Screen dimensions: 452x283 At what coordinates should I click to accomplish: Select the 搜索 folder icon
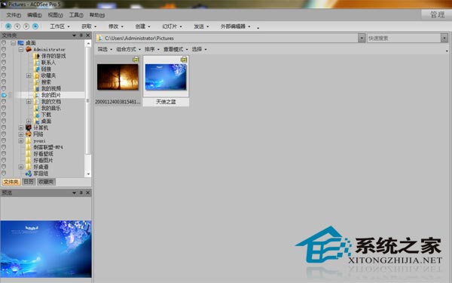coord(37,82)
